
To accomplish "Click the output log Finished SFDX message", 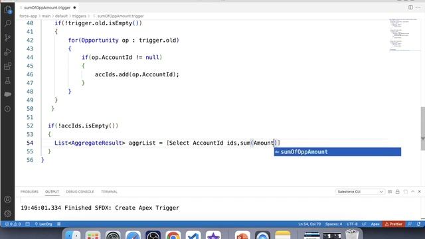I will 100,208.
